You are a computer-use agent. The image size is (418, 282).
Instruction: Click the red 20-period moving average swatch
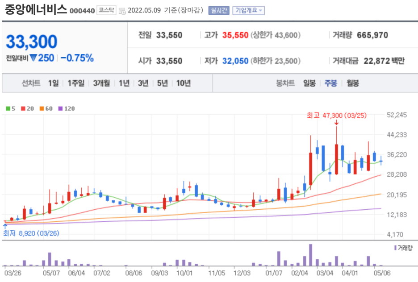23,108
